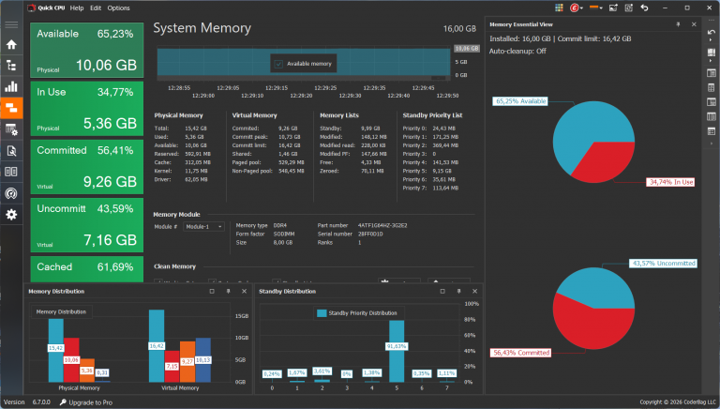The height and width of the screenshot is (409, 720).
Task: Select the Committed 56,41% tile
Action: click(87, 167)
